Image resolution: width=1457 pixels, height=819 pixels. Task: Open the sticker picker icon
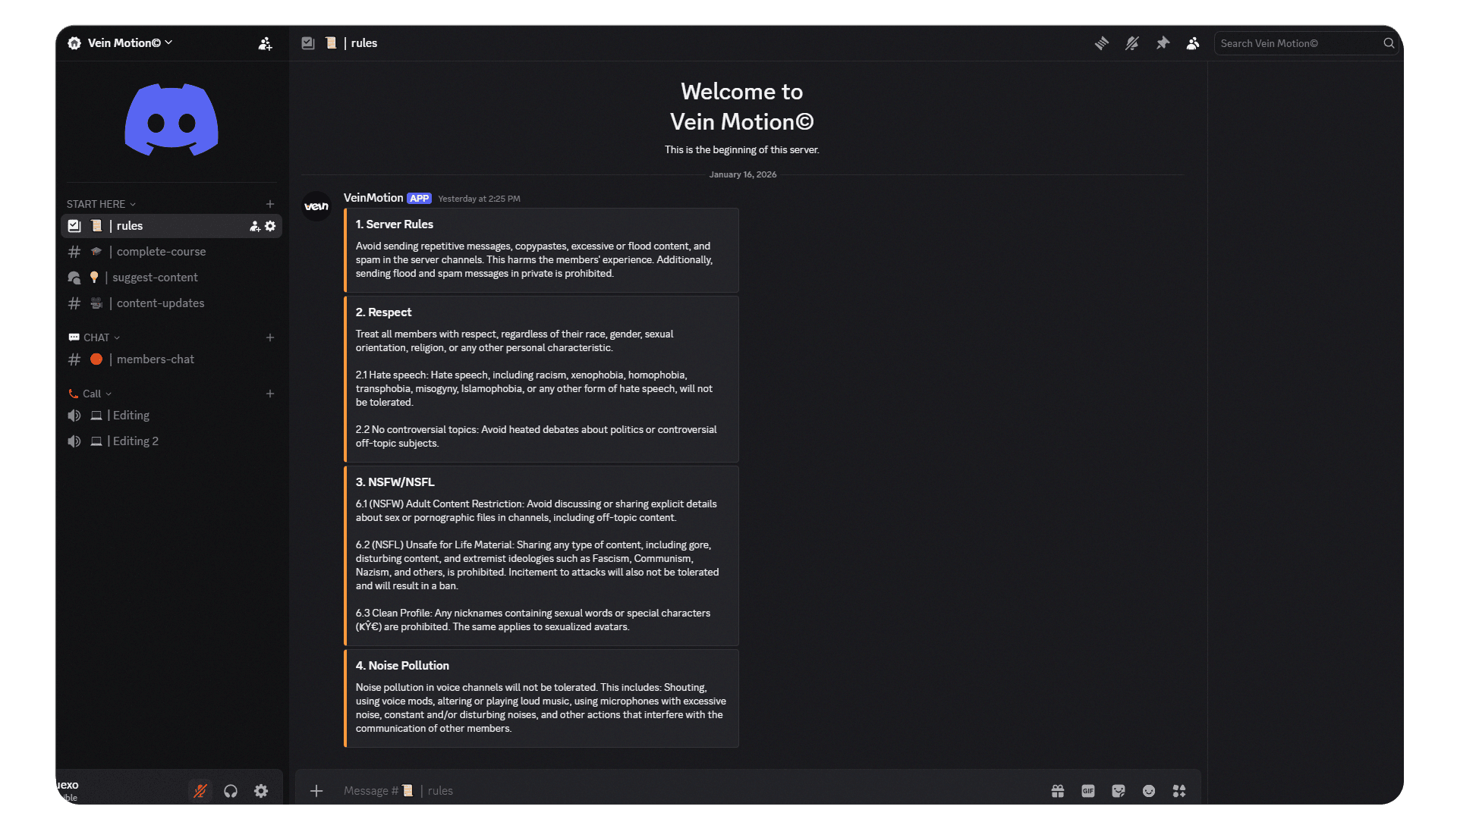click(x=1119, y=791)
